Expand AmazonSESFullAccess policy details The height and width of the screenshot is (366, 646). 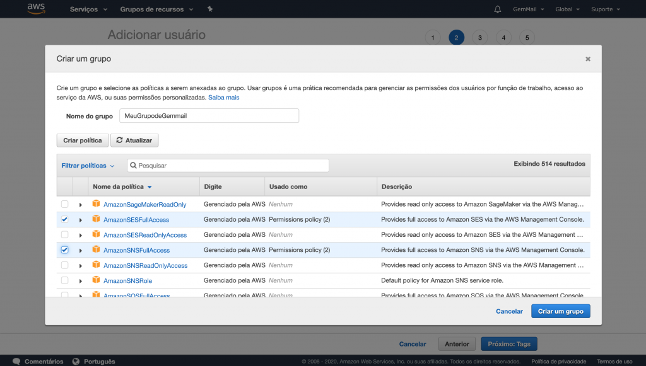coord(80,220)
